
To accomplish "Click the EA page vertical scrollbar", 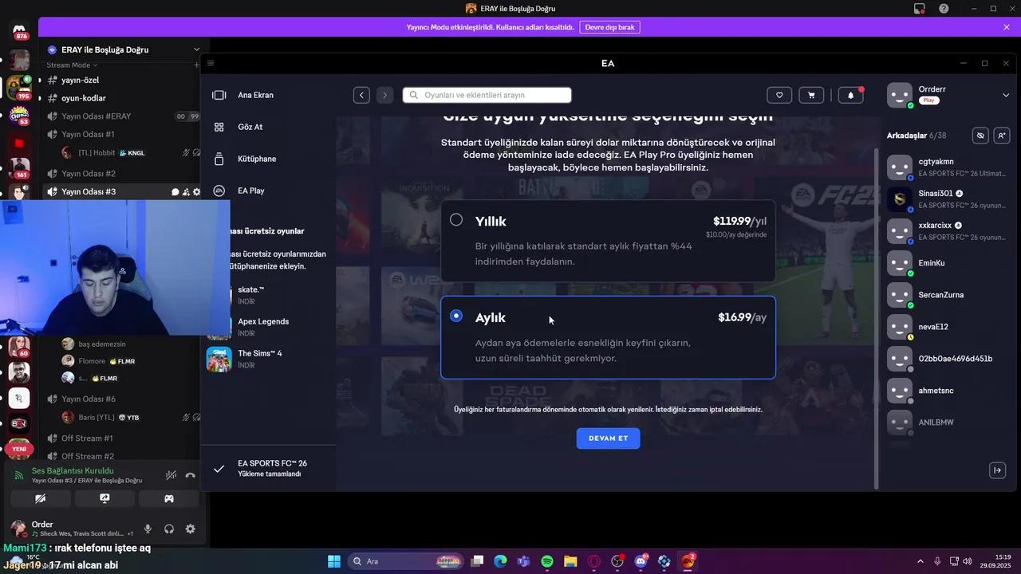I will [x=877, y=319].
